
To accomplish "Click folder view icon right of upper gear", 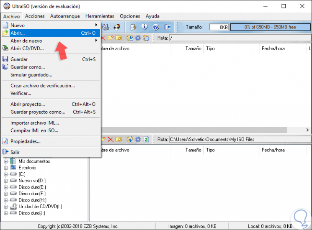I will (x=146, y=38).
